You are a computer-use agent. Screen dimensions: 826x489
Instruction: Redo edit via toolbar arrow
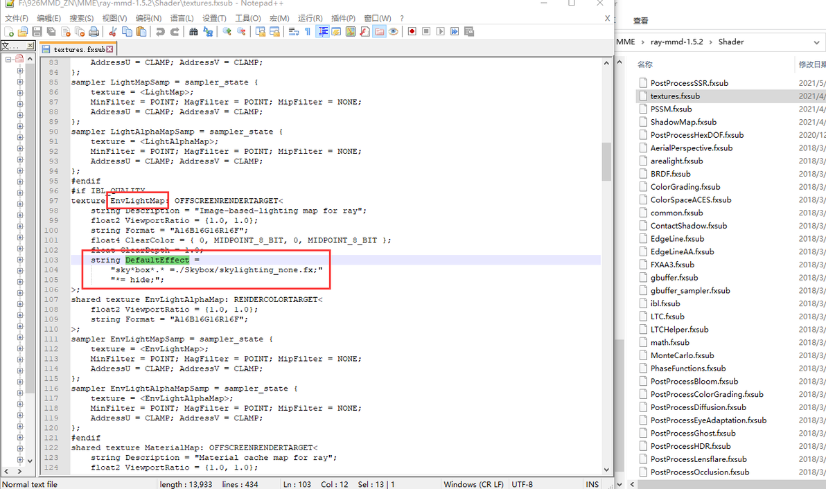[x=175, y=32]
